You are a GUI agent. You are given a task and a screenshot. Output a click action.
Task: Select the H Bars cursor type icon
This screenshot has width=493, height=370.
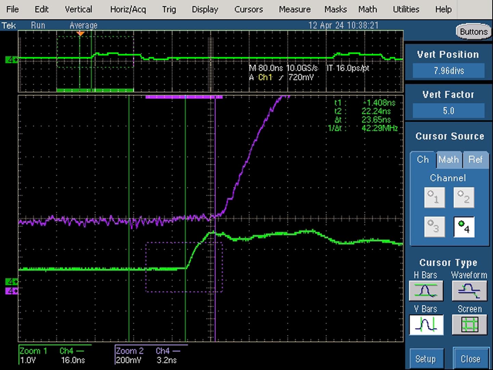coord(426,291)
